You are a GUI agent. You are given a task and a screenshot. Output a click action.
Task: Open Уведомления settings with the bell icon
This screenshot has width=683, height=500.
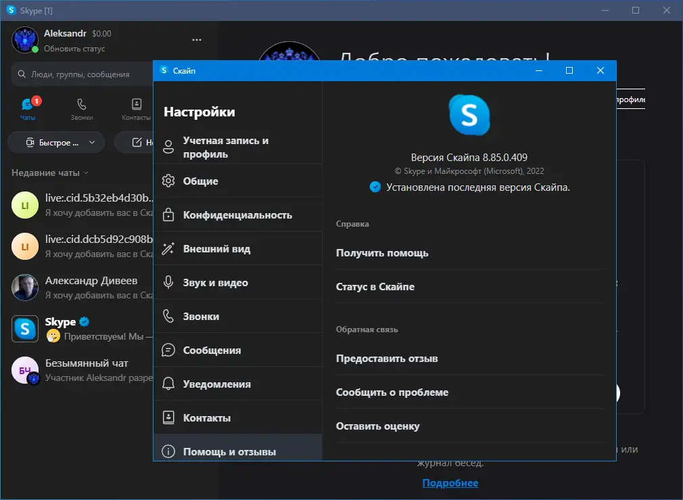tap(216, 384)
